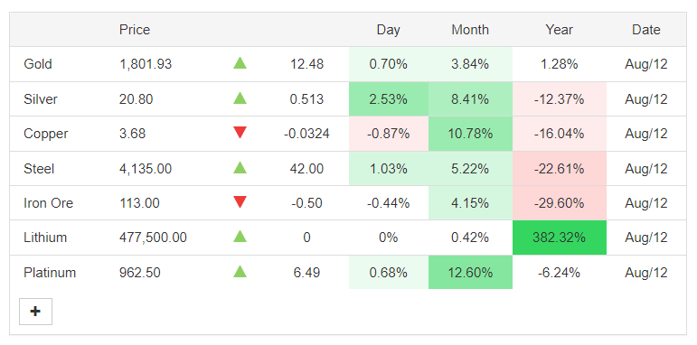Image resolution: width=697 pixels, height=345 pixels.
Task: Click the red down arrow for Copper
Action: click(x=240, y=133)
